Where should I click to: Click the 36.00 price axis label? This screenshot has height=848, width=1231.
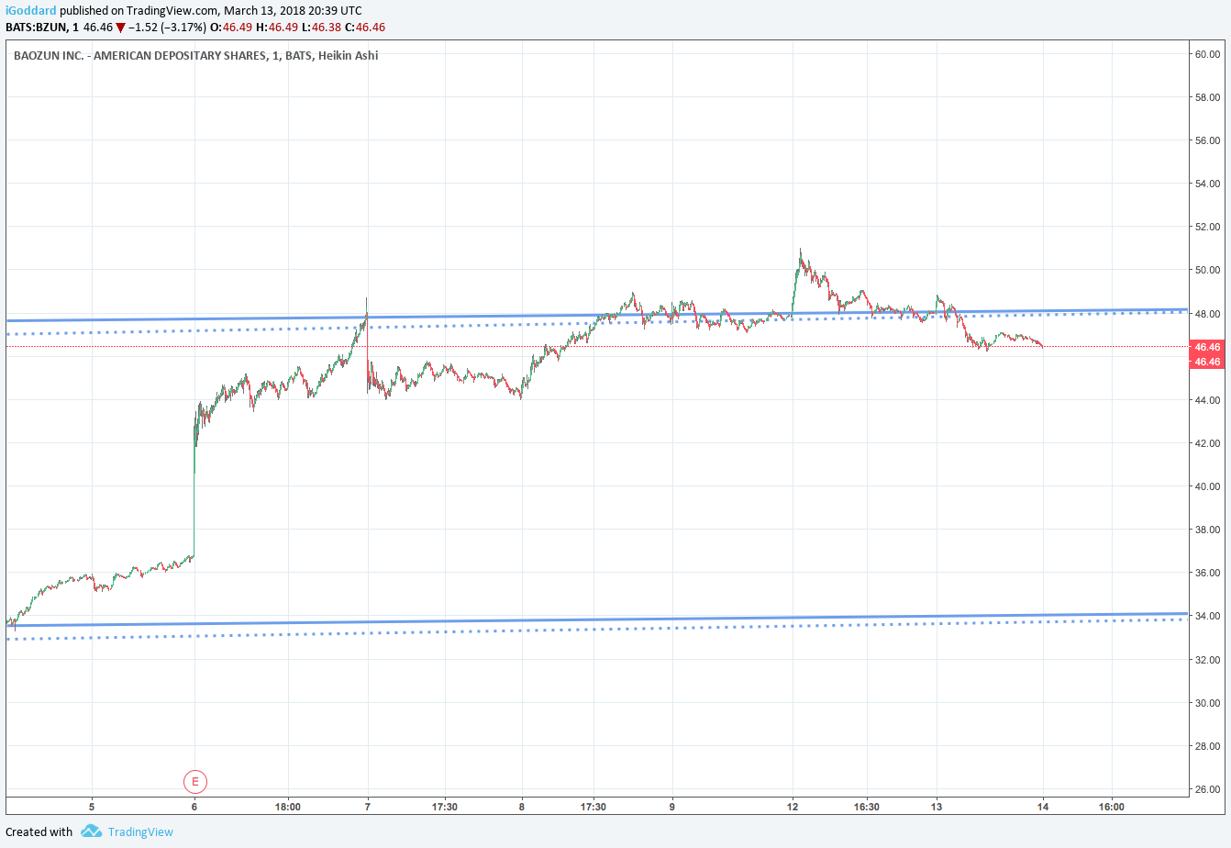[x=1207, y=573]
